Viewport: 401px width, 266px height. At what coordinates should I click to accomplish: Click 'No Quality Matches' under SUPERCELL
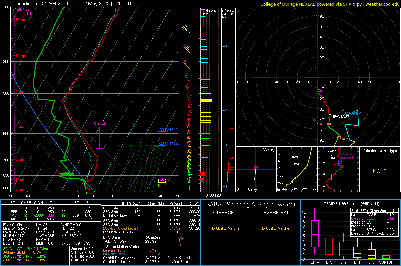[226, 228]
